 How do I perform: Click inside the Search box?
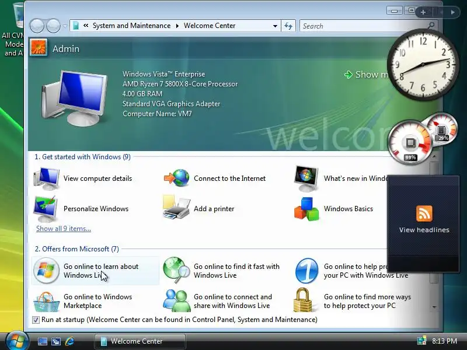coord(363,26)
